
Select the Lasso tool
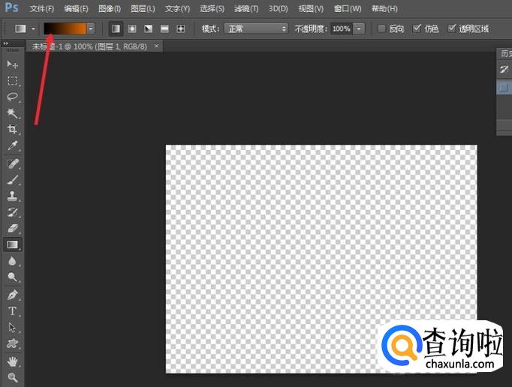pos(13,97)
